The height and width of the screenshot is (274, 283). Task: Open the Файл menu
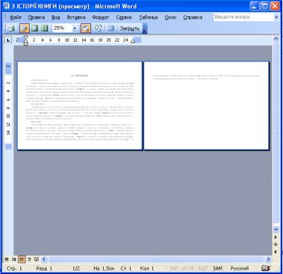pos(16,18)
